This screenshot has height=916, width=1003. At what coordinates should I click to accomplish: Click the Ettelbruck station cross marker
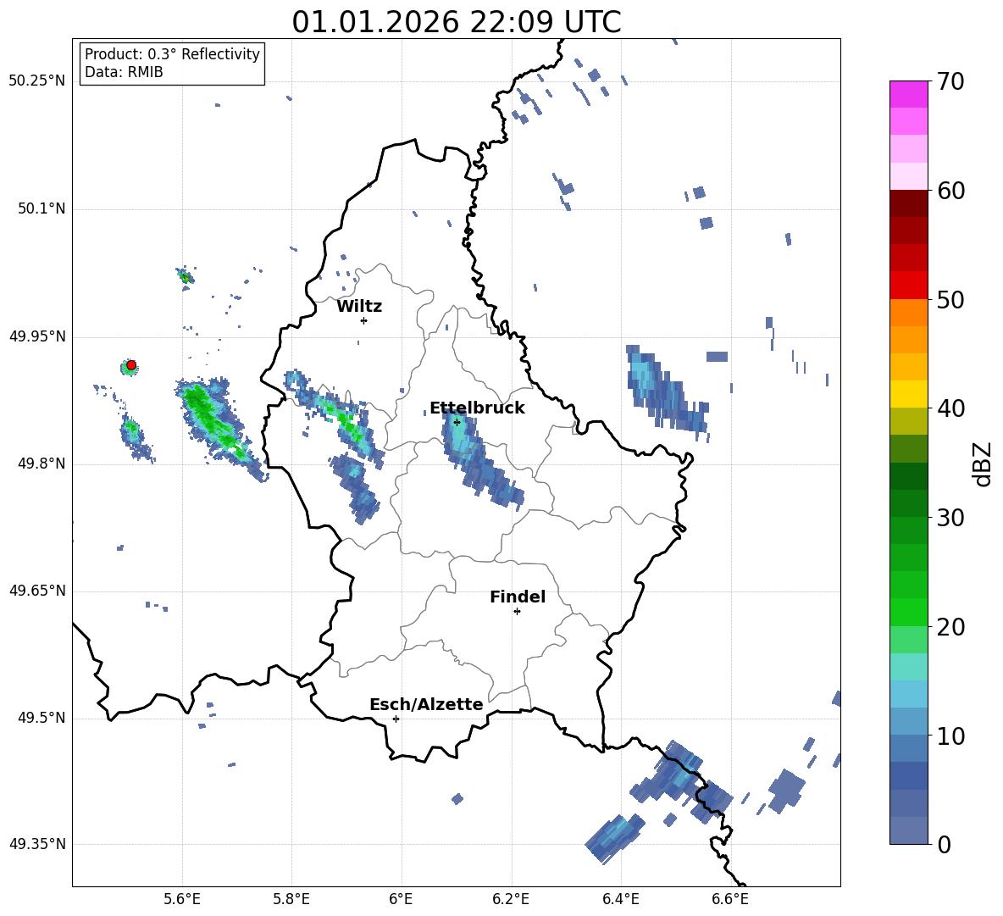point(457,422)
